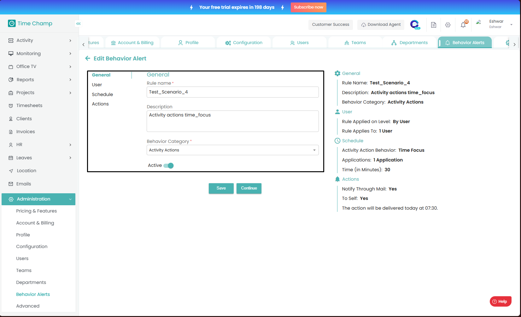
Task: Collapse the sidebar with double-chevron icon
Action: point(78,24)
